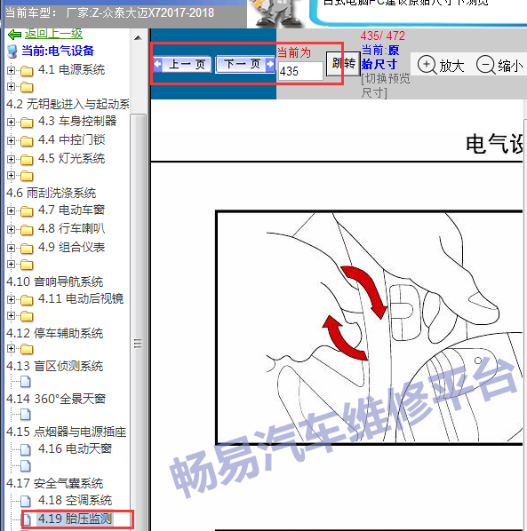The image size is (527, 531).
Task: Go to previous page with 上一页
Action: (x=182, y=64)
